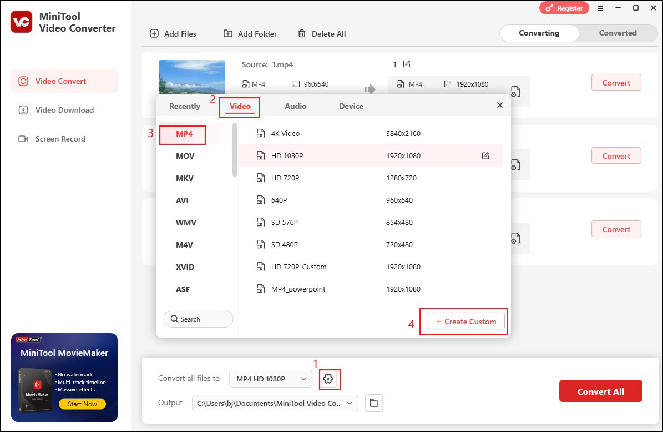Screen dimensions: 663x432
Task: Click the edit icon beside output name 1
Action: click(x=407, y=64)
